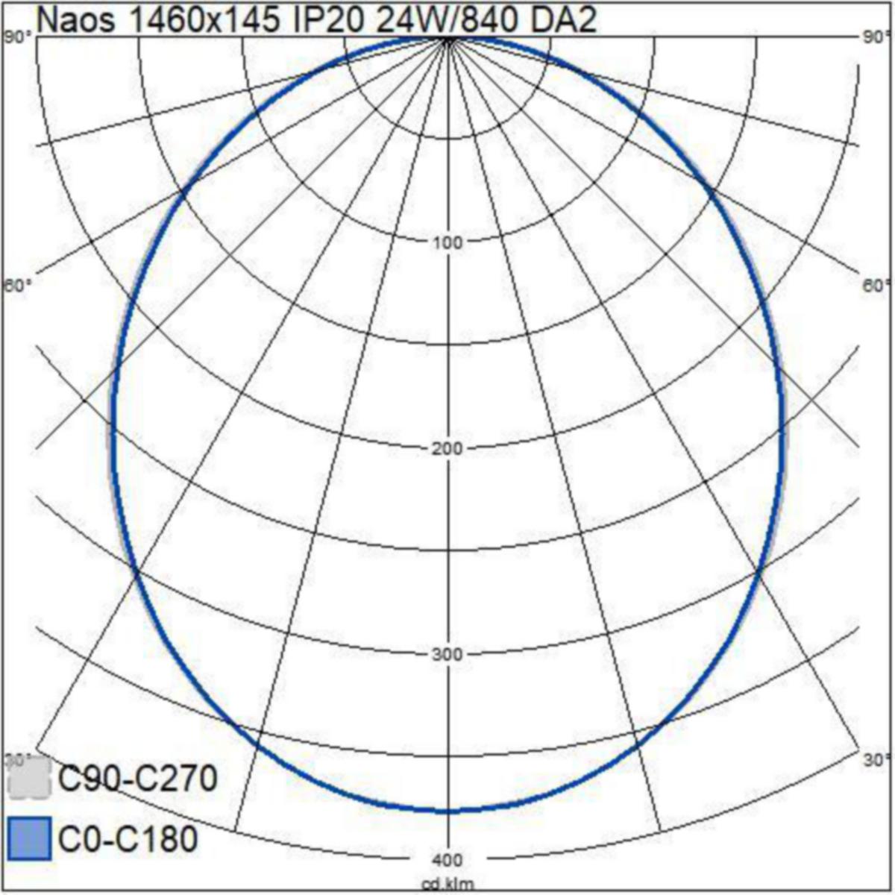Click the 400 intensity axis label

point(447,860)
